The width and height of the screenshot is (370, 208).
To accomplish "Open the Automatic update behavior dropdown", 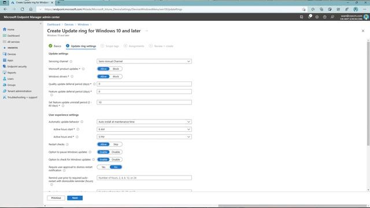I will pos(144,122).
